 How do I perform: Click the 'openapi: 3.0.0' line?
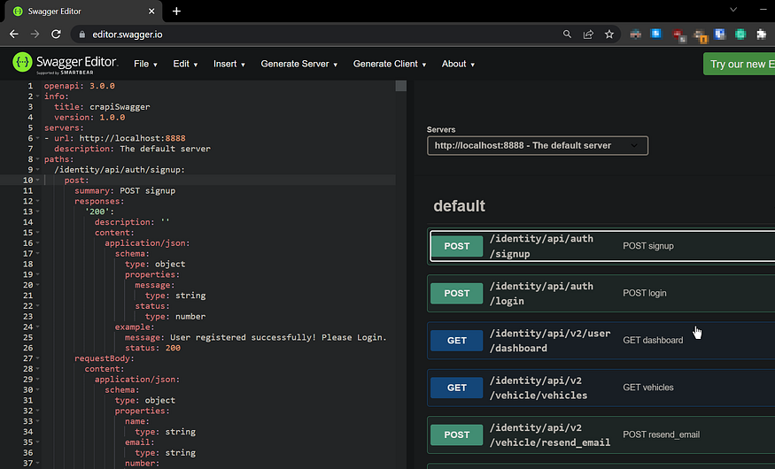80,86
